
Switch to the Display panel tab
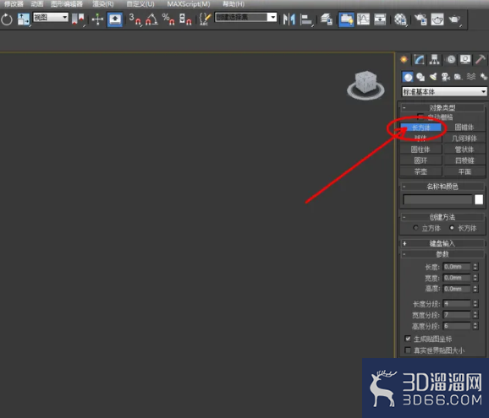click(x=465, y=59)
